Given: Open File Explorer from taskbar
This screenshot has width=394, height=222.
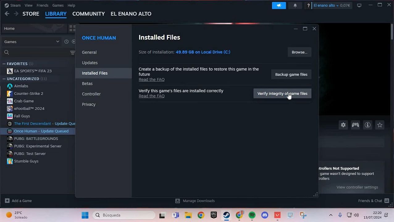Looking at the screenshot, I should pyautogui.click(x=188, y=215).
